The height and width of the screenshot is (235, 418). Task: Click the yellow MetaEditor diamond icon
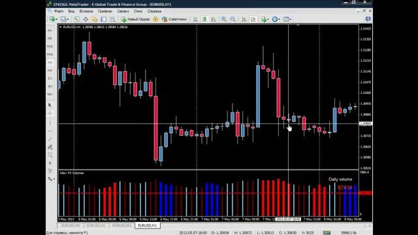click(x=155, y=19)
